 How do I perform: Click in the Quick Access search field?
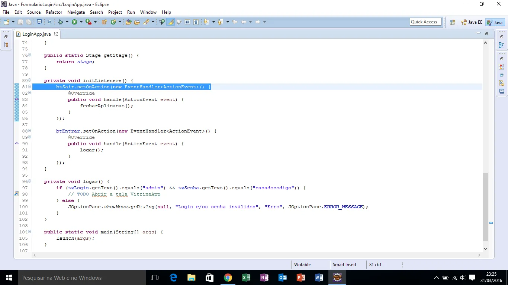tap(425, 22)
